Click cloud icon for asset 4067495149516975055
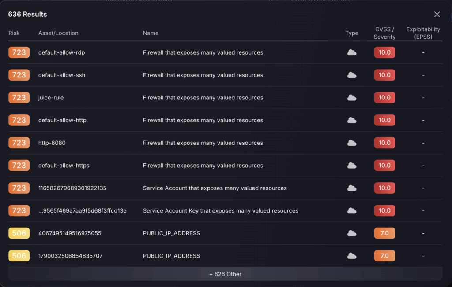 point(352,233)
